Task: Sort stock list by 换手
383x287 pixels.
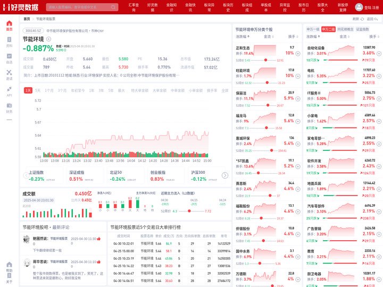Action: click(293, 37)
